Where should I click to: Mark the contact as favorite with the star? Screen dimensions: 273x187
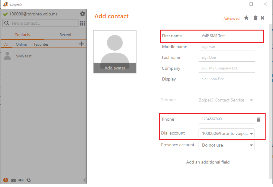(x=246, y=18)
